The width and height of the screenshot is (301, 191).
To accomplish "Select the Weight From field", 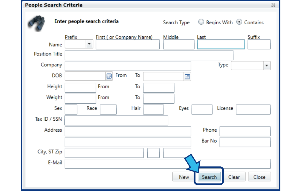I will coord(80,98).
